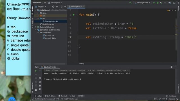Go to previous highlighted problem arrow
This screenshot has width=180, height=101.
172,10
